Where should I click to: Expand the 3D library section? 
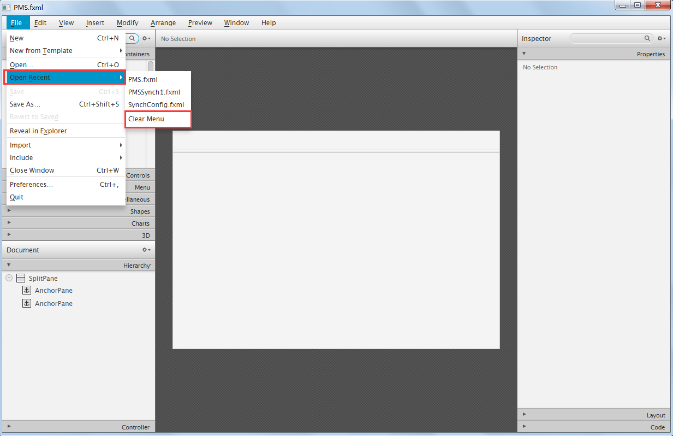[8, 235]
